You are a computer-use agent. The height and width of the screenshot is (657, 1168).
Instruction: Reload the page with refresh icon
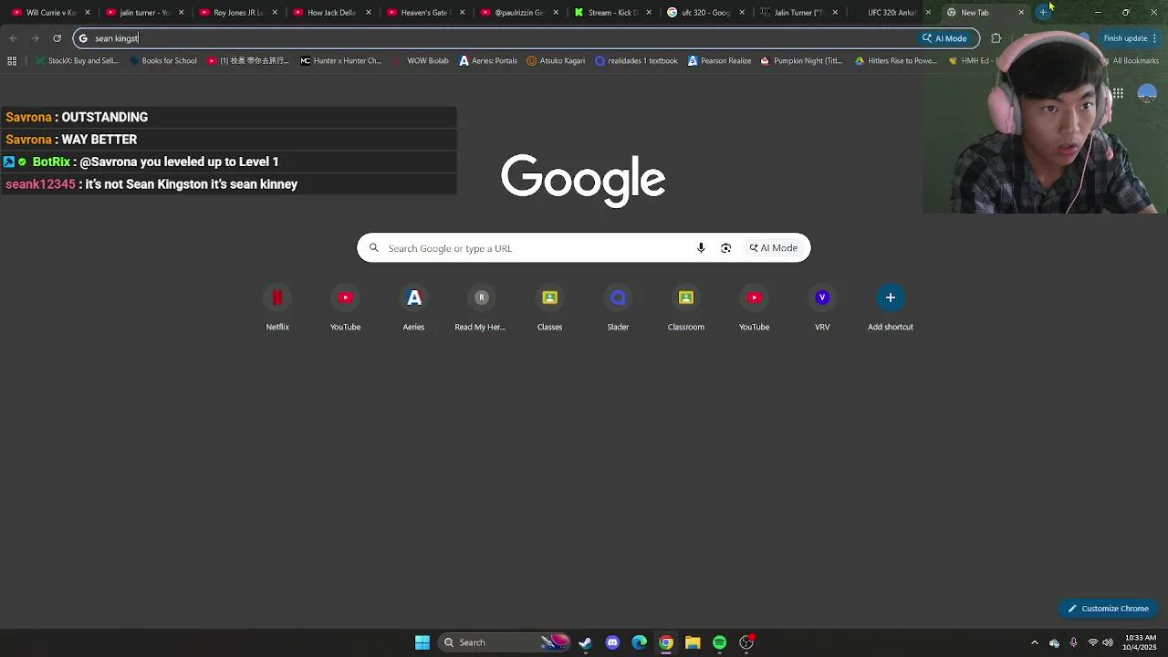tap(57, 38)
